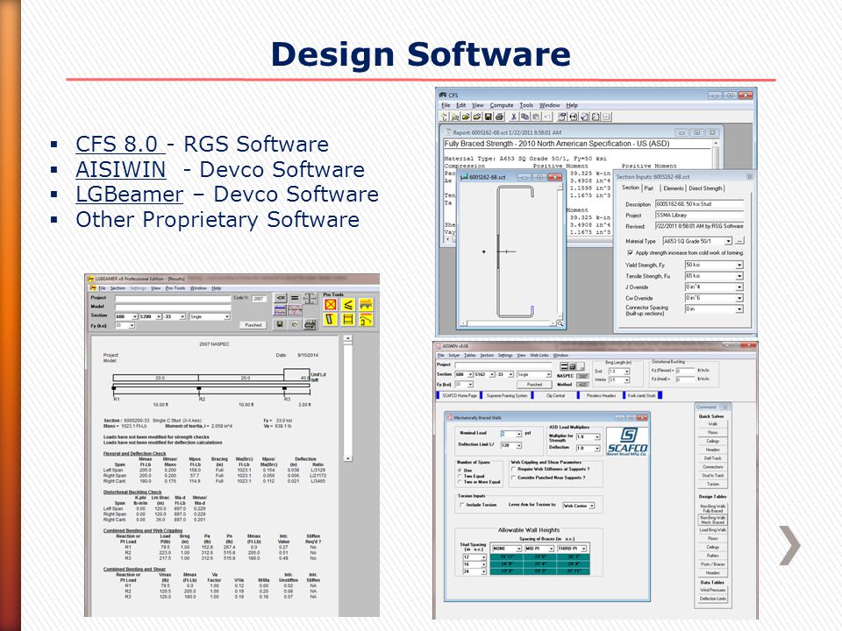The height and width of the screenshot is (631, 842).
Task: Click the save icon in CFS toolbar
Action: [489, 117]
